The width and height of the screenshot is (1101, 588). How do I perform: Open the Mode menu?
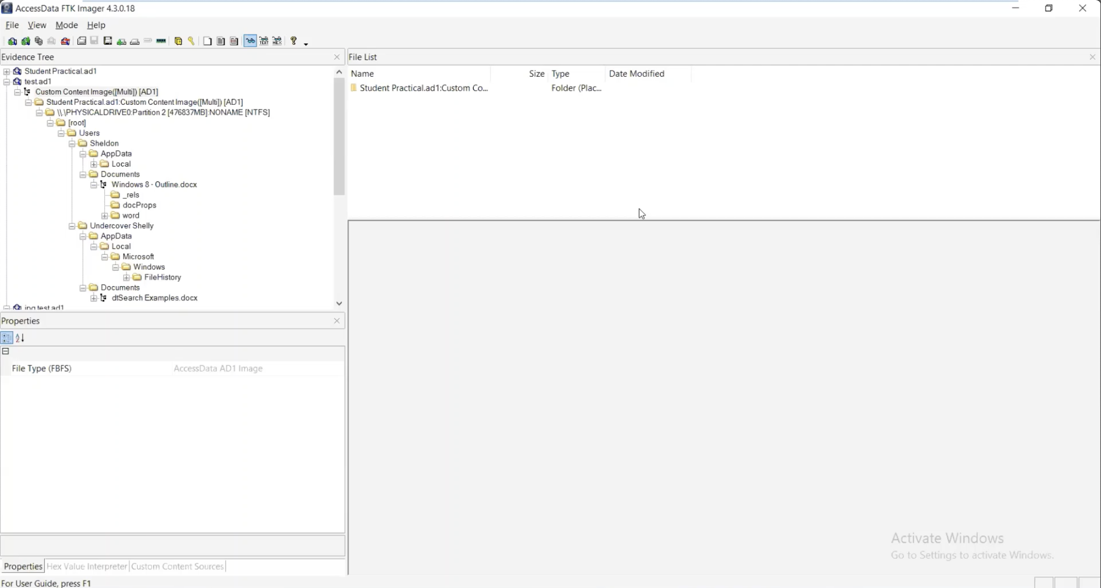[67, 25]
